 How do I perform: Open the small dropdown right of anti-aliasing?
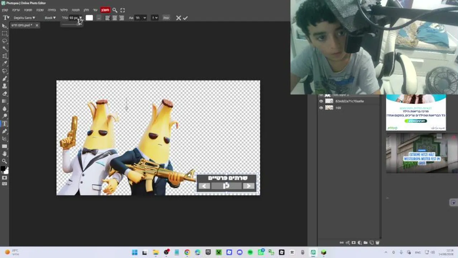point(154,18)
